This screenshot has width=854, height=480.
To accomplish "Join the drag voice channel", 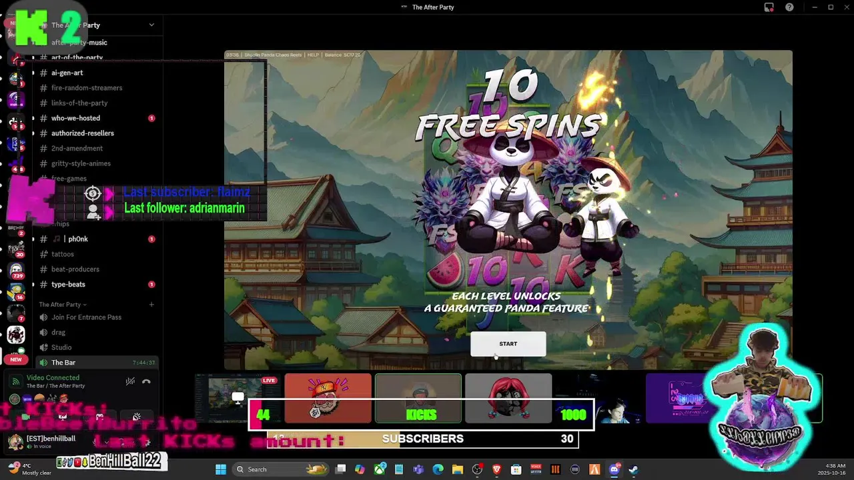I will click(58, 332).
